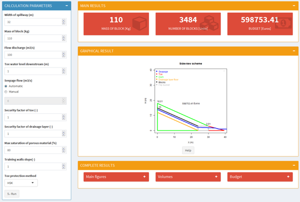Click the Max saturation of porous material field
Viewport: 300px width, 202px height.
click(32, 149)
